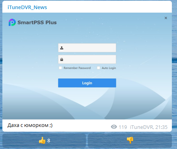
Task: Open the iTuneDVR_News channel name link
Action: click(27, 7)
